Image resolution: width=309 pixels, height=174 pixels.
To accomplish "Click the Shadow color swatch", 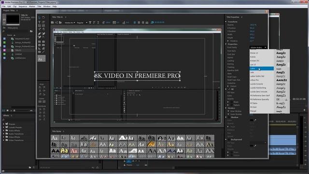I will [x=252, y=120].
